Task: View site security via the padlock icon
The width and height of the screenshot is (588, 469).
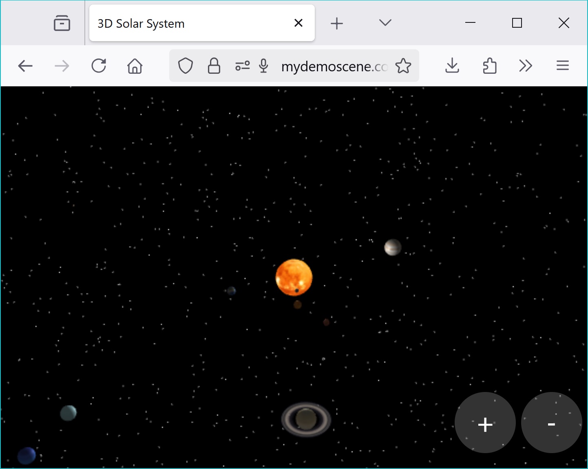Action: pos(214,66)
